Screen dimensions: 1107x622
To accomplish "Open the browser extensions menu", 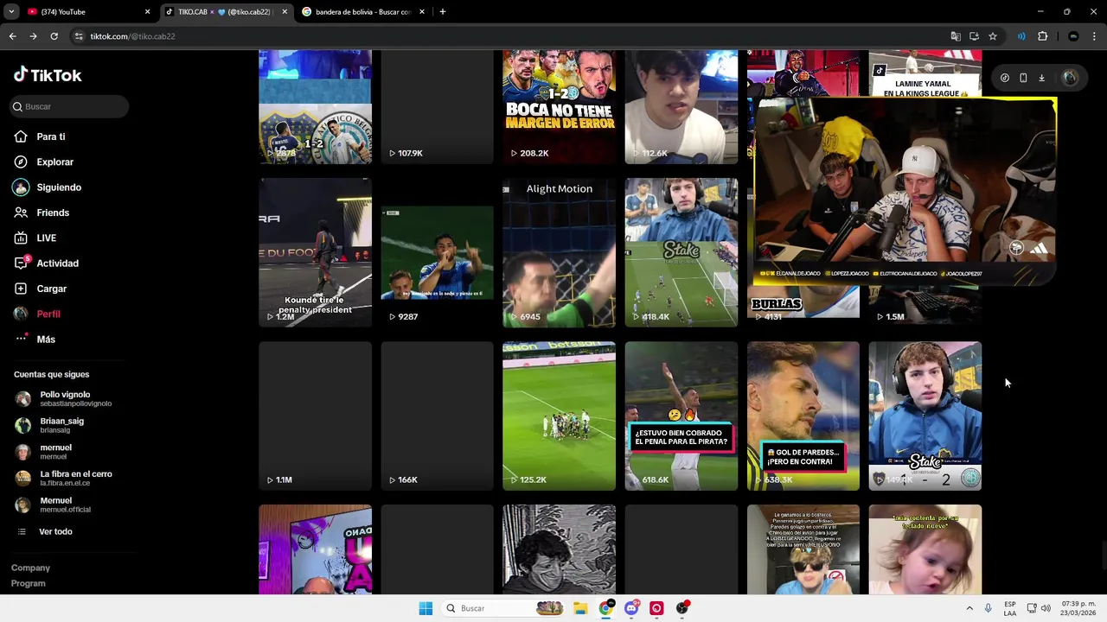I will [x=1042, y=36].
